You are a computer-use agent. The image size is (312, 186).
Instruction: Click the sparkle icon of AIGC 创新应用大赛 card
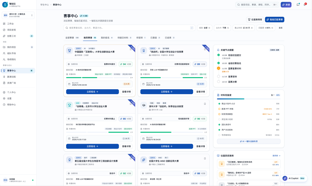pyautogui.click(x=144, y=160)
